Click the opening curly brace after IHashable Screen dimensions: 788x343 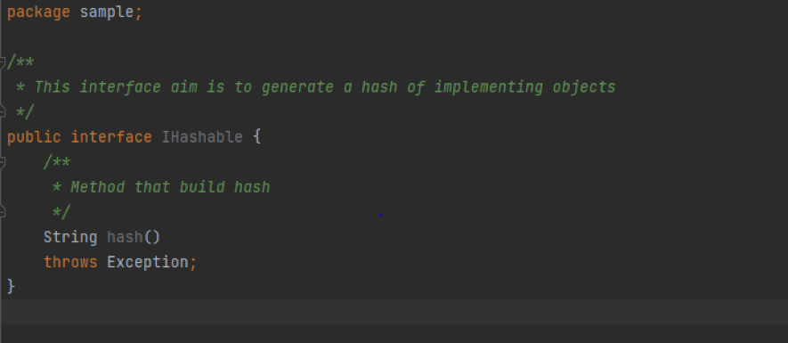pyautogui.click(x=256, y=137)
